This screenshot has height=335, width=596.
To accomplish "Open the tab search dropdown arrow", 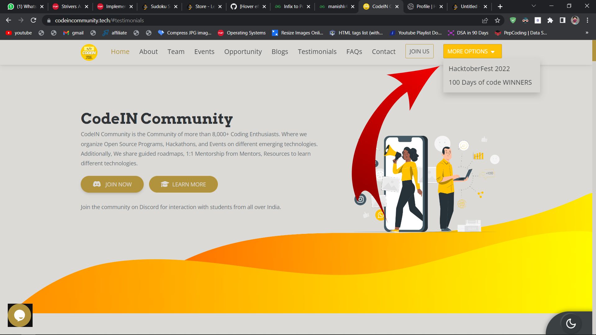I will pyautogui.click(x=533, y=6).
